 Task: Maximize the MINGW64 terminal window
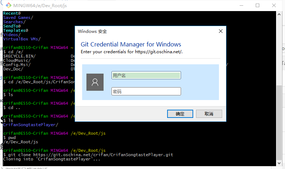click(257, 5)
